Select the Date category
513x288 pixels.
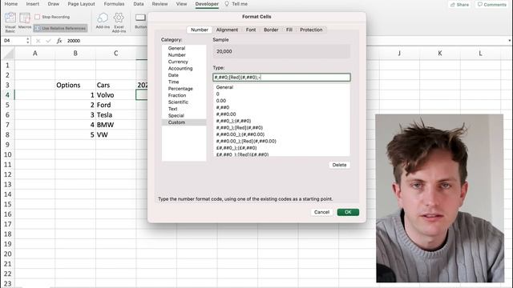pyautogui.click(x=184, y=75)
